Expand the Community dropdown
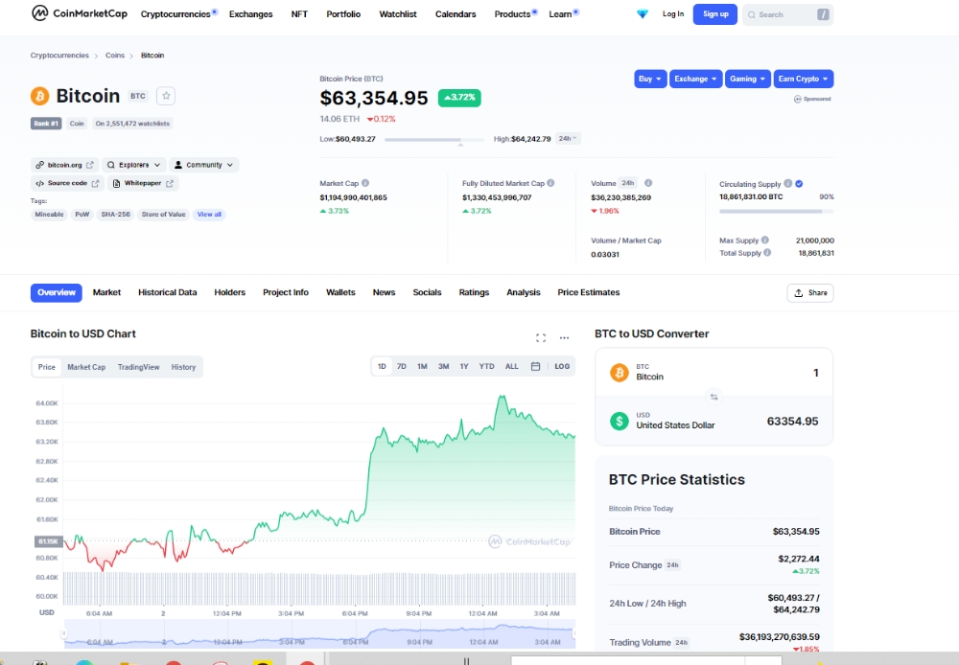This screenshot has width=959, height=665. [x=203, y=165]
